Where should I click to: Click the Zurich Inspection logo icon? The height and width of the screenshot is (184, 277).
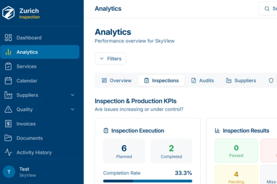[8, 13]
